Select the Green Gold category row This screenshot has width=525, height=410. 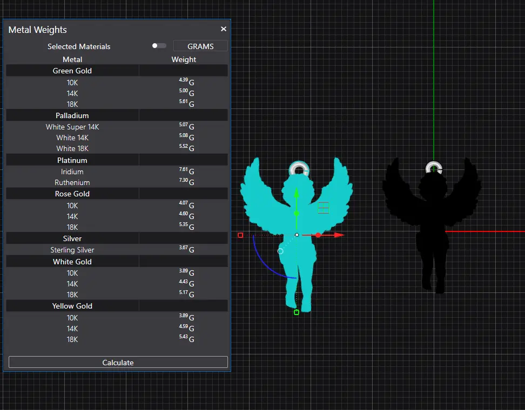point(72,71)
